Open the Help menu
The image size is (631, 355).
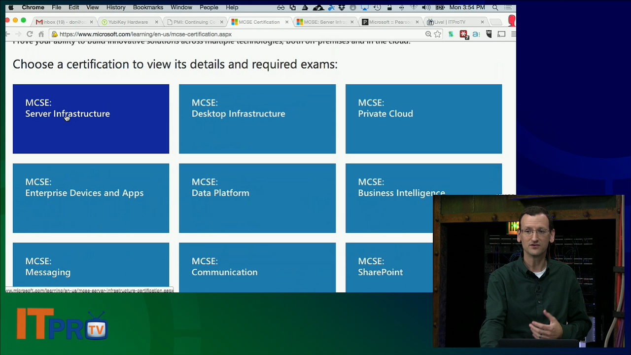pos(232,7)
